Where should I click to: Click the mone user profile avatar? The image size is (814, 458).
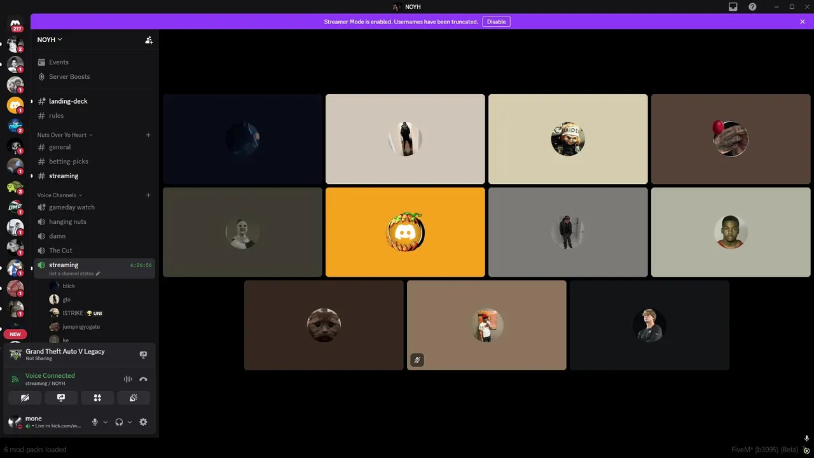[14, 422]
